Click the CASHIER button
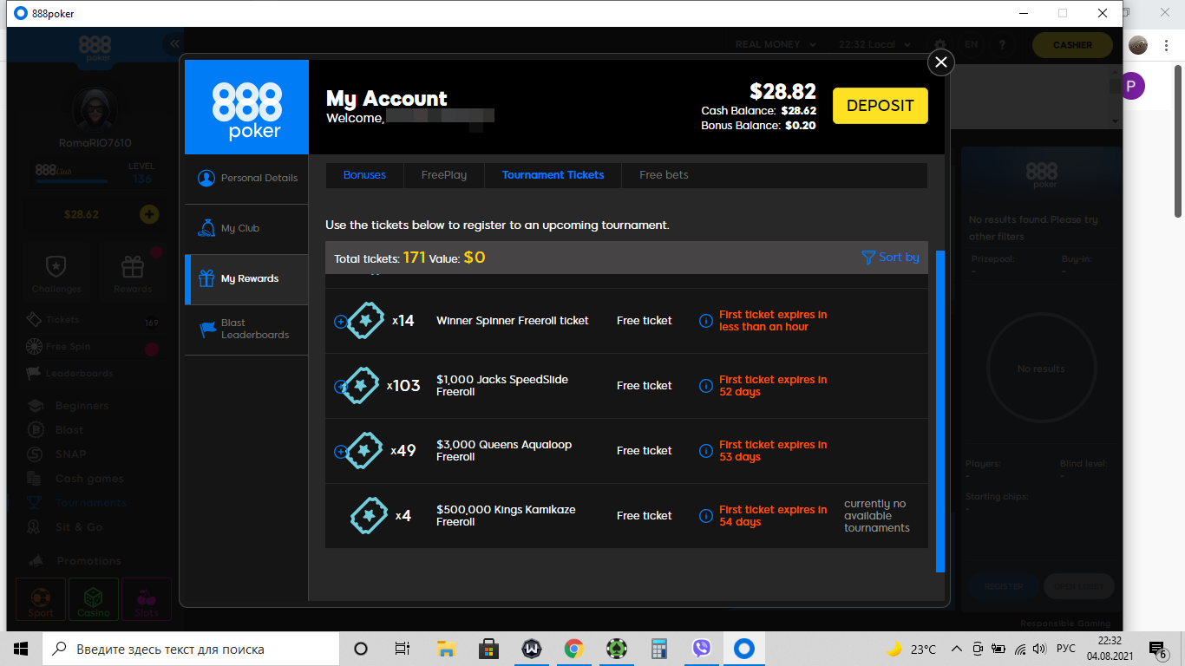Viewport: 1185px width, 666px height. click(x=1072, y=45)
